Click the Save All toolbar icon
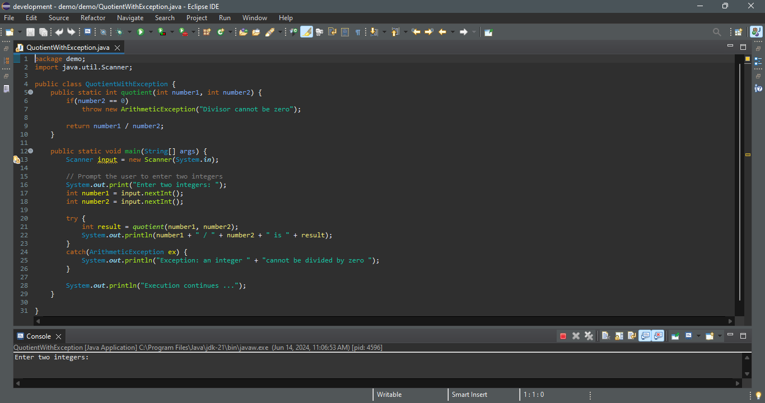This screenshot has height=403, width=765. tap(43, 32)
